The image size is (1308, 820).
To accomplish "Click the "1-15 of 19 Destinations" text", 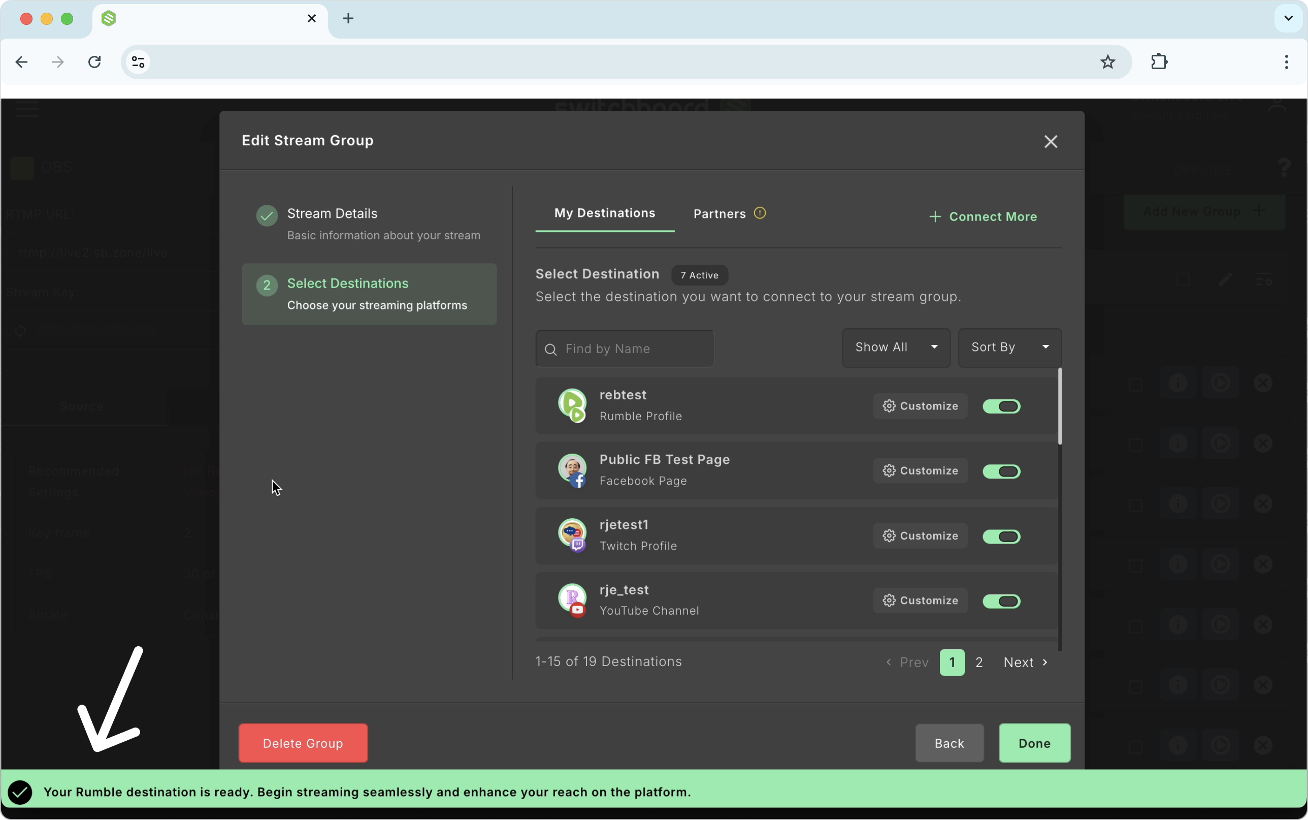I will coord(608,661).
